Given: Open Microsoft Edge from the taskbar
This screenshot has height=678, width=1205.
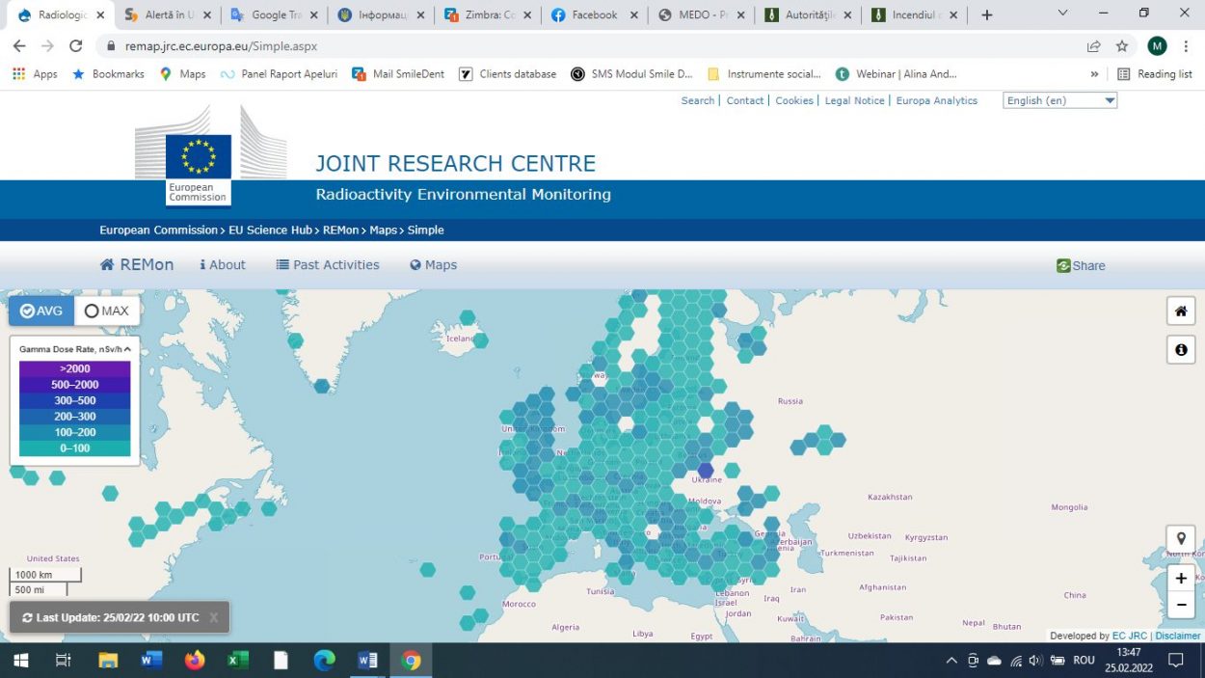Looking at the screenshot, I should 325,661.
